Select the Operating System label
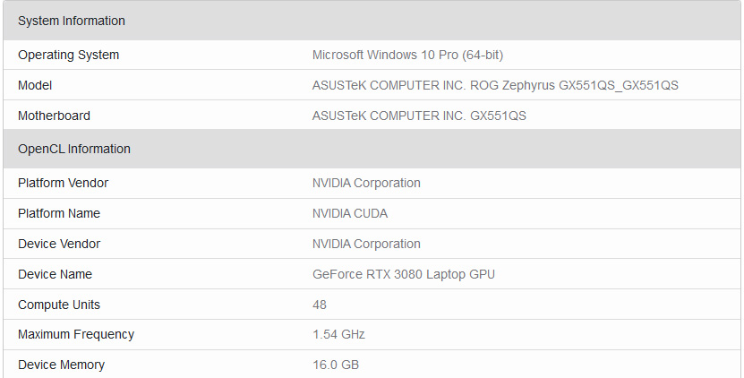This screenshot has width=744, height=378. [x=68, y=55]
